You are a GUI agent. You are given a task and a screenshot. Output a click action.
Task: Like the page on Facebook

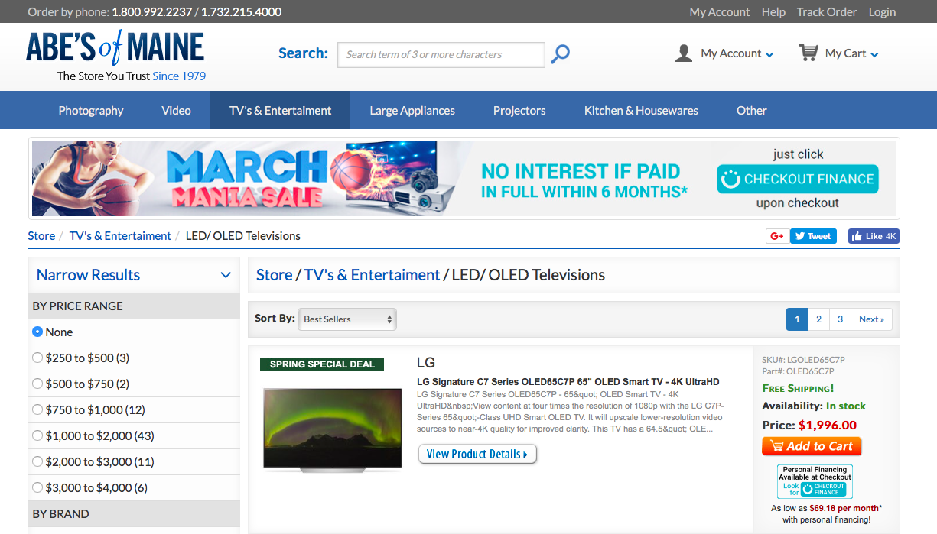click(x=874, y=236)
